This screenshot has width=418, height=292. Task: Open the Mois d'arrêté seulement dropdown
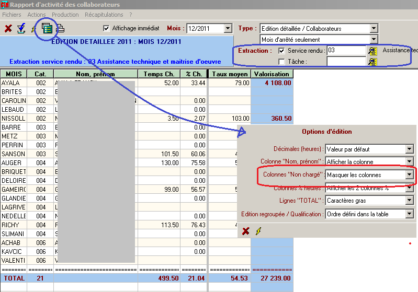tap(374, 39)
